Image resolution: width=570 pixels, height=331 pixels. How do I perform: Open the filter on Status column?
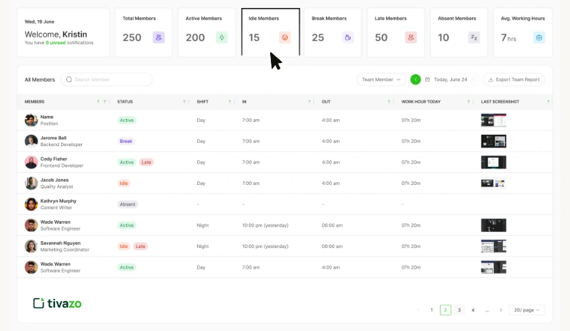[x=184, y=102]
